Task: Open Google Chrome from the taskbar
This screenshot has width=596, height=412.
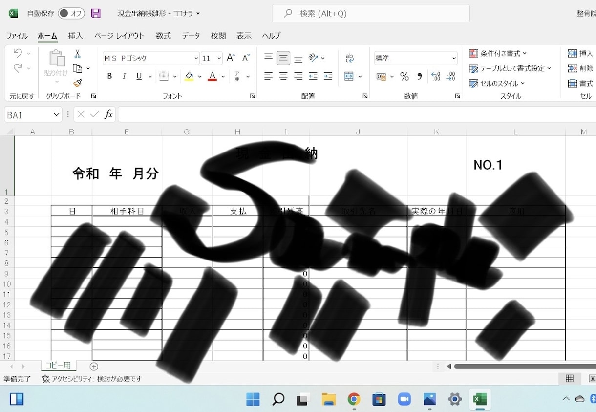Action: point(354,399)
